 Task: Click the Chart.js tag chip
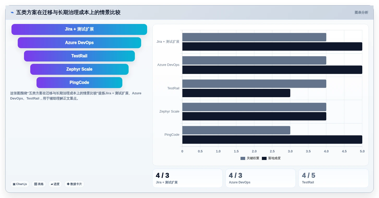point(20,184)
